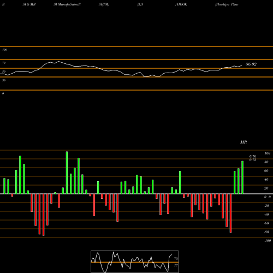Click the 0.76 value in MR panel
This screenshot has width=273, height=273.
point(253,156)
